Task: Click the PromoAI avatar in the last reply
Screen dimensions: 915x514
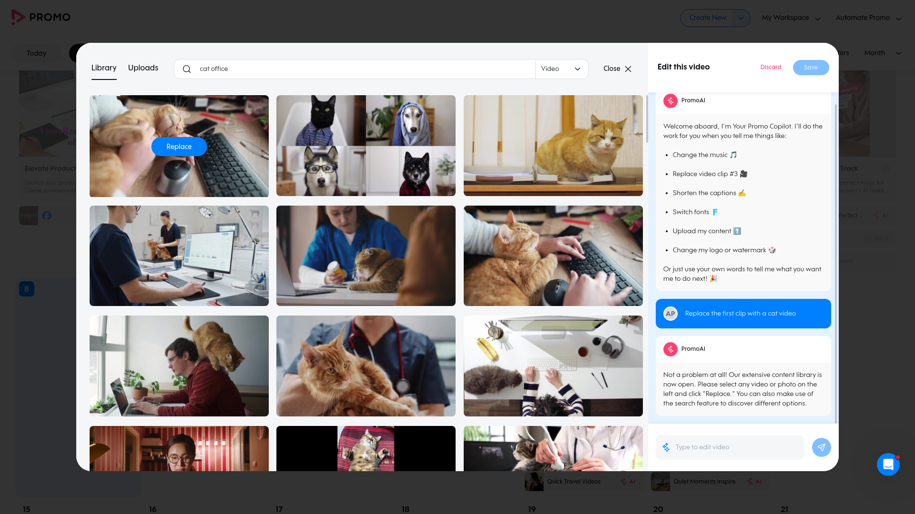Action: click(671, 349)
